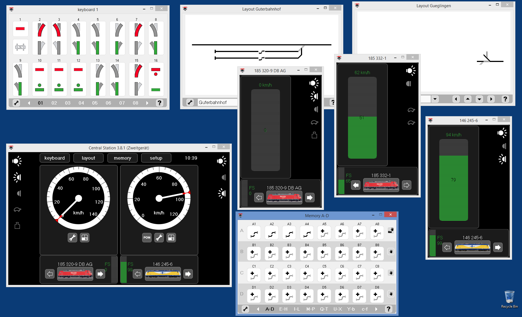Switch to keyboard page 08

[x=136, y=103]
